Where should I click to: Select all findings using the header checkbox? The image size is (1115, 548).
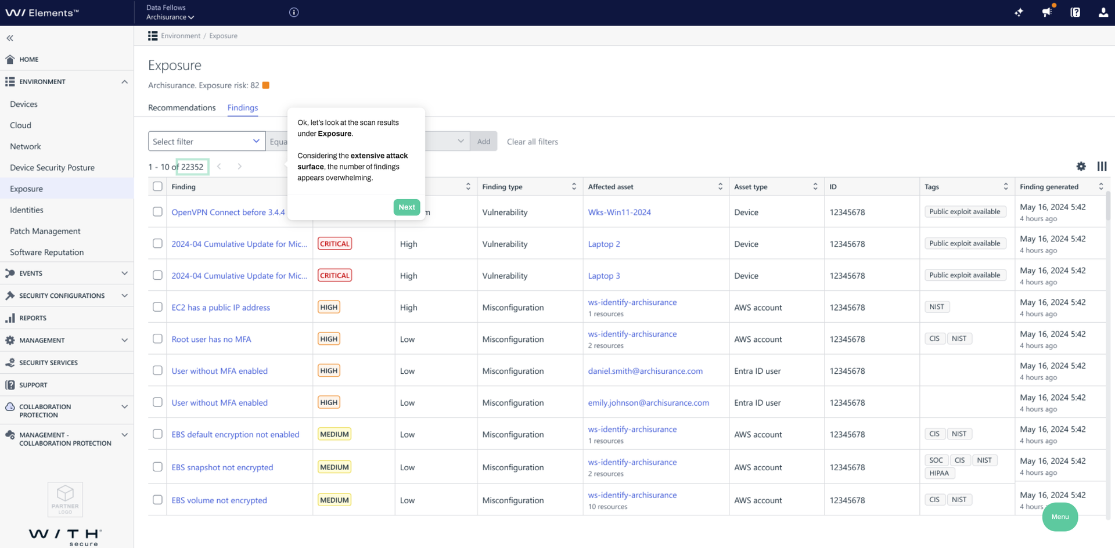point(157,186)
